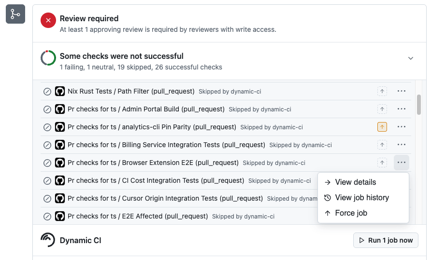Click the GitHub logo on Nix Rust Tests row
This screenshot has height=260, width=431.
point(60,91)
